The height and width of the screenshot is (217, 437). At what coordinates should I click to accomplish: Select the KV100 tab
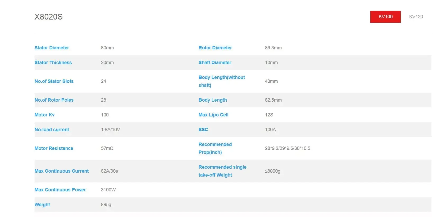385,17
